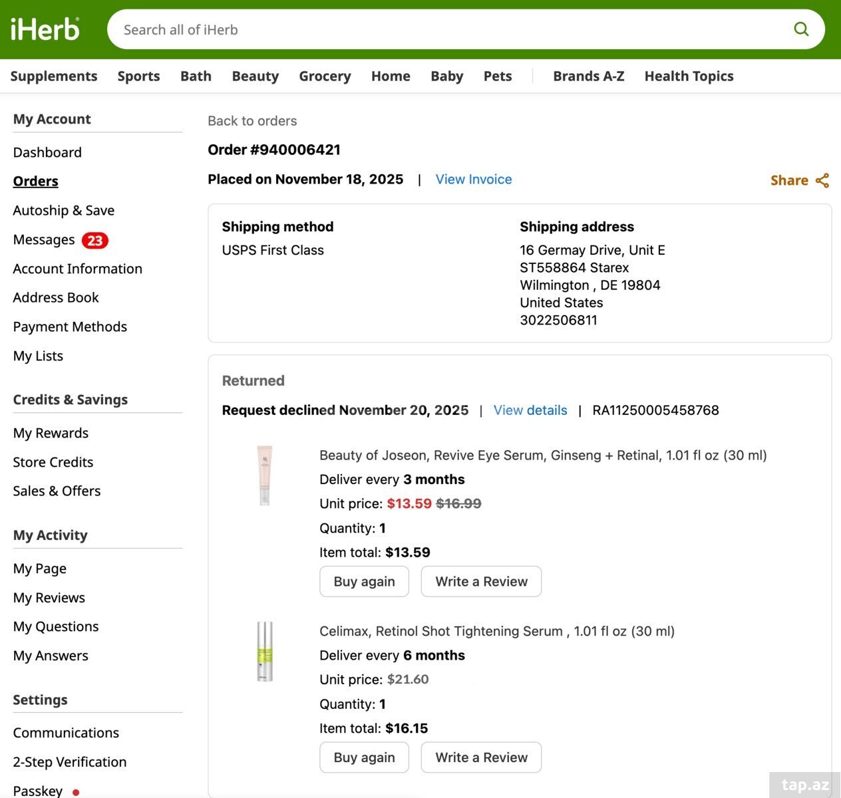
Task: Open My Questions
Action: pos(56,626)
